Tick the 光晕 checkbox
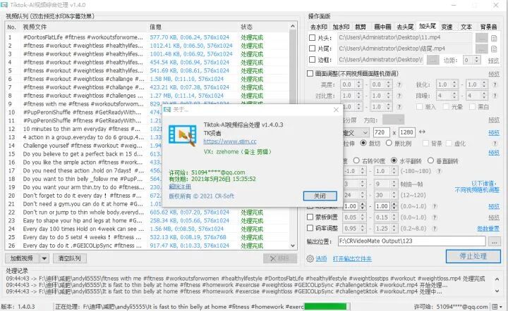 tap(446, 106)
